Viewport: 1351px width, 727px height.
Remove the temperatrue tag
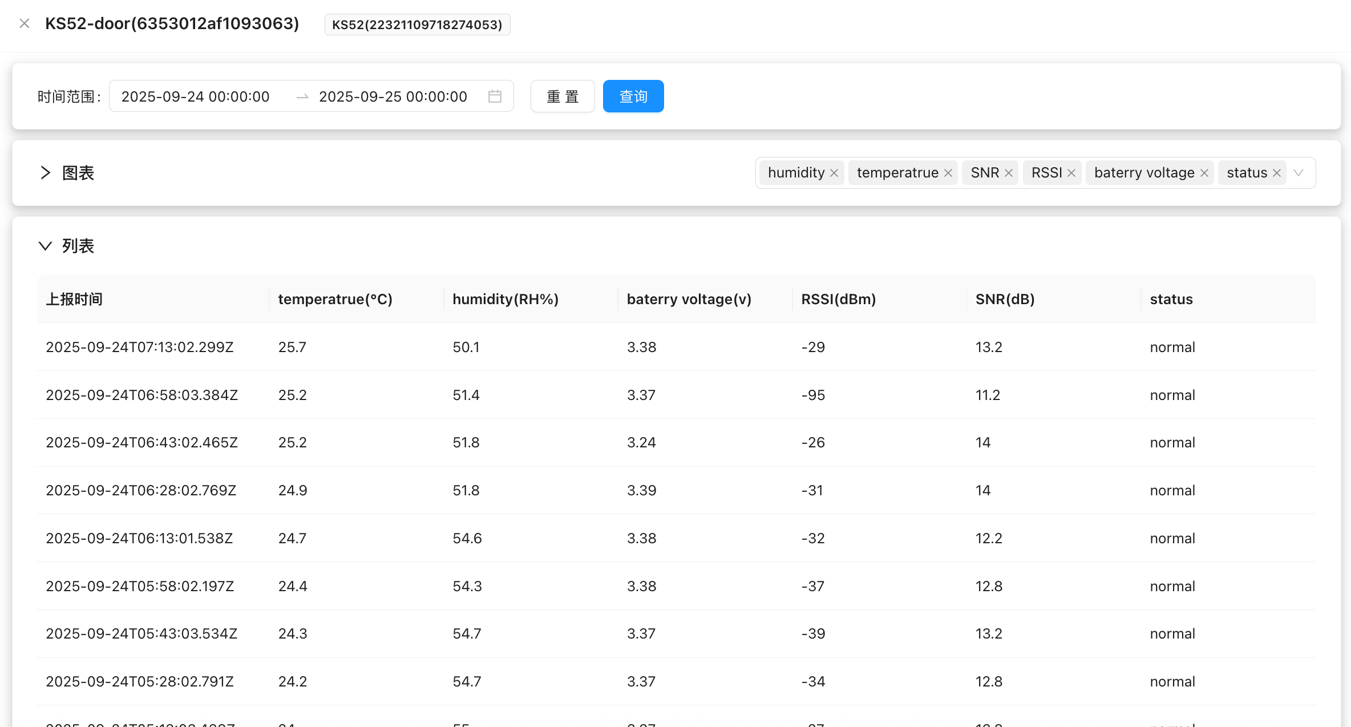click(x=948, y=173)
